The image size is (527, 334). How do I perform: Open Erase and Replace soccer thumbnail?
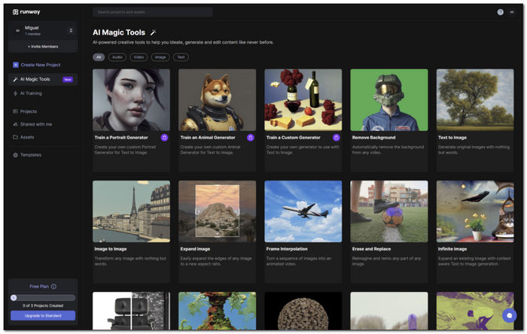[389, 211]
